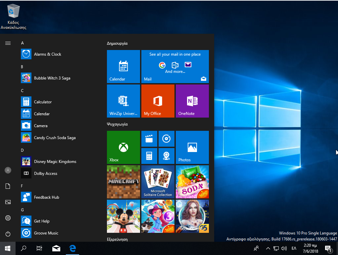Screen dimensions: 338x255
Task: Open Disney Magic Kingdoms list entry
Action: pyautogui.click(x=58, y=162)
